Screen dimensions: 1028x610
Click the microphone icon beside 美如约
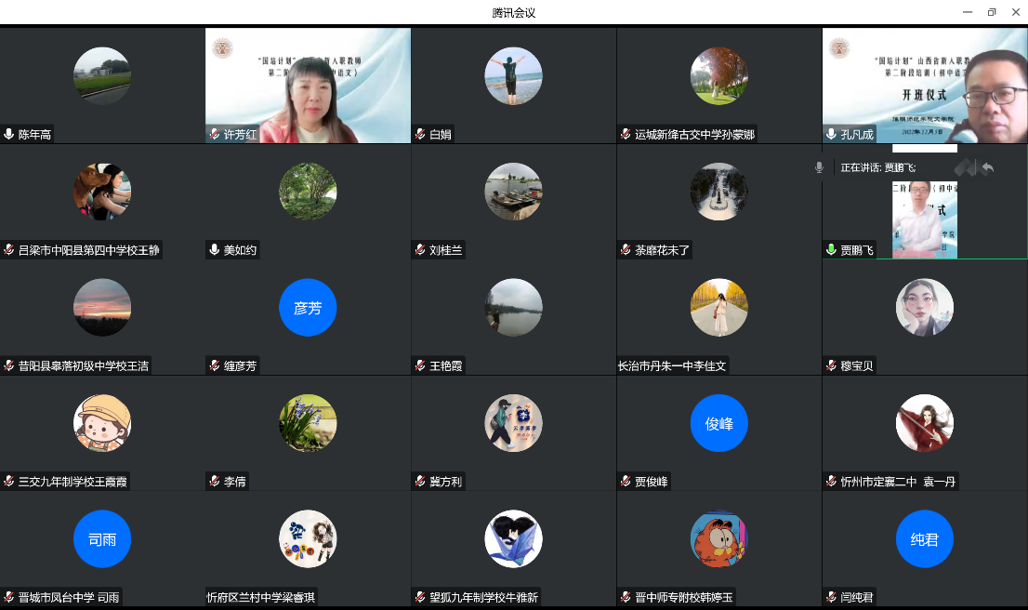pos(215,250)
